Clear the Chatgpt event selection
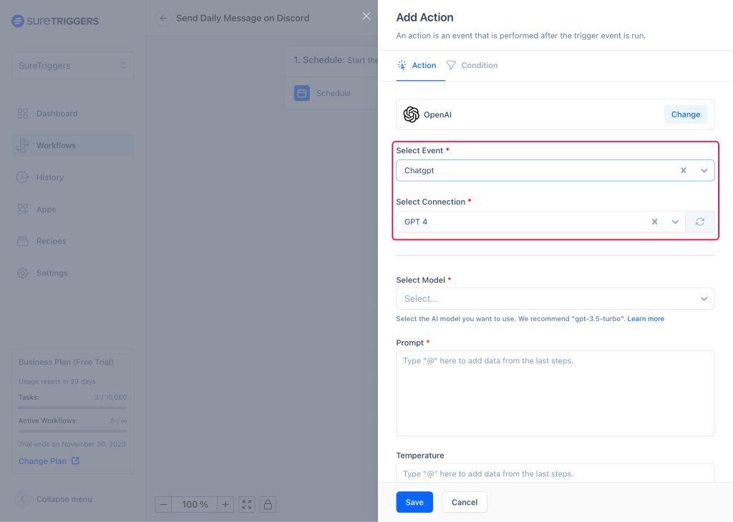 click(x=683, y=171)
